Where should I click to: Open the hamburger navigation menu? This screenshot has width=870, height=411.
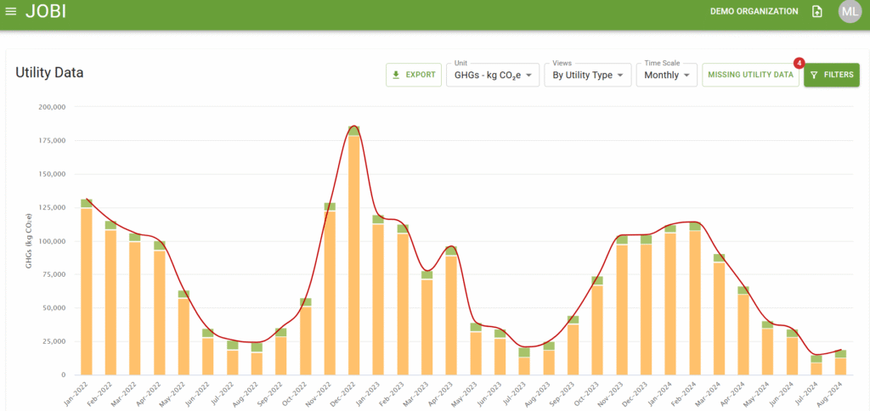10,12
